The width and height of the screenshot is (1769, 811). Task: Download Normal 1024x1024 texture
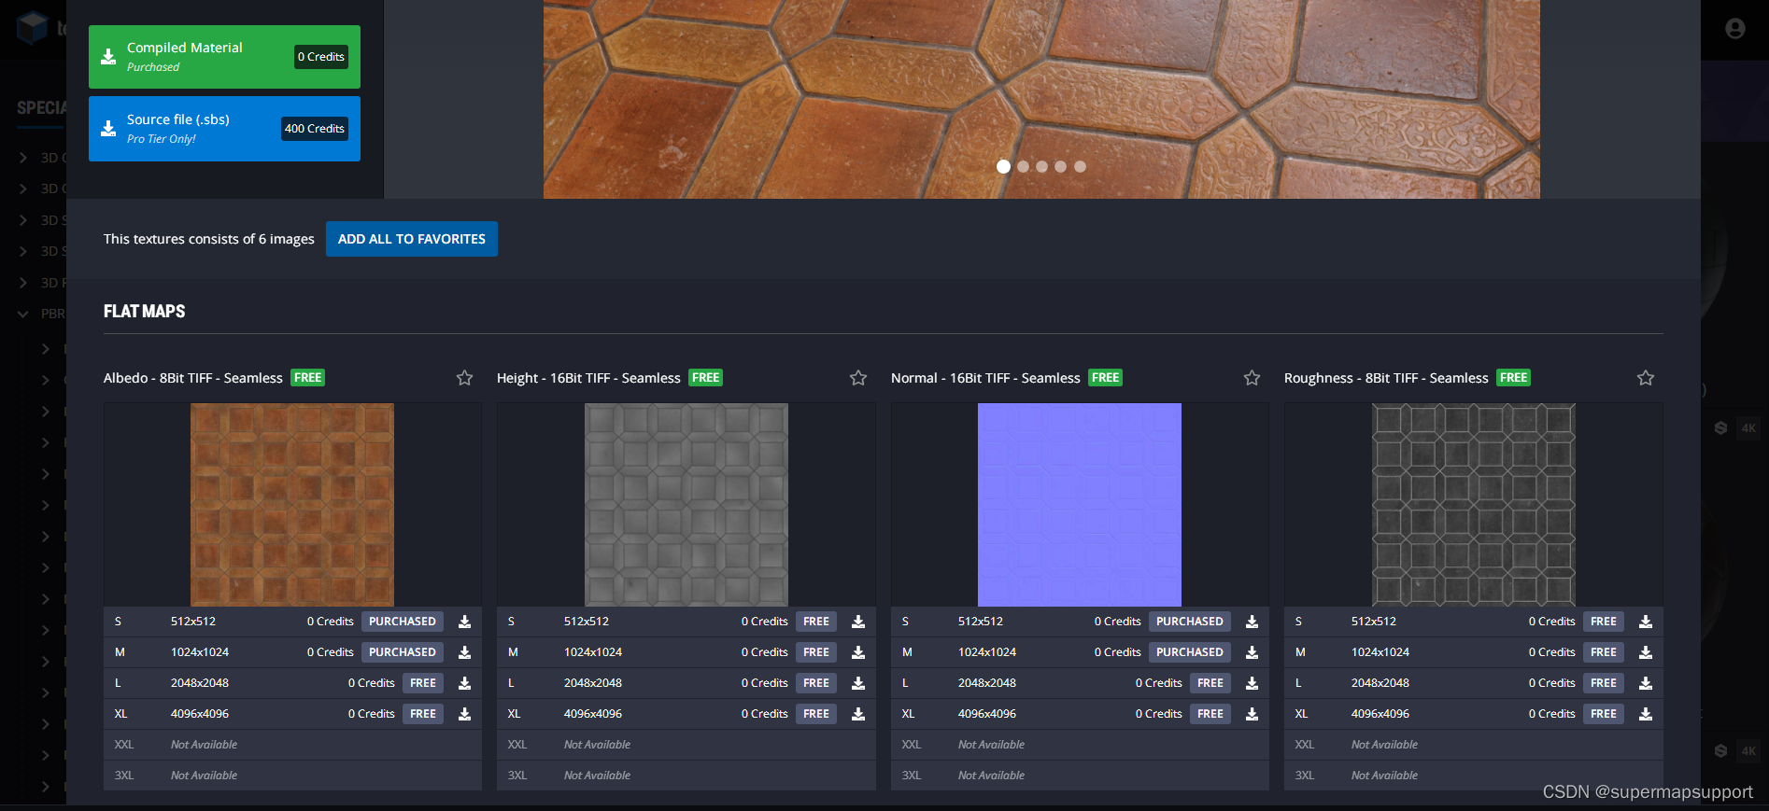(x=1252, y=652)
